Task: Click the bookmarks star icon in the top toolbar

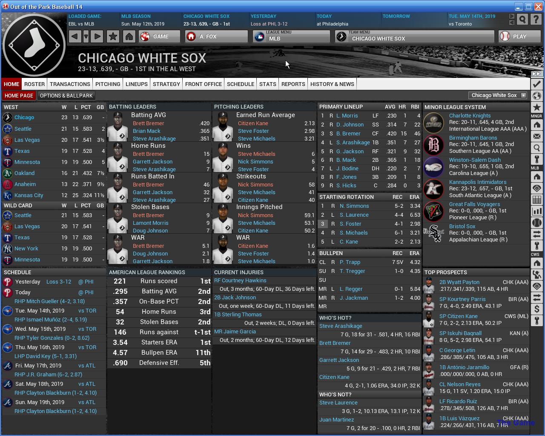Action: 113,37
